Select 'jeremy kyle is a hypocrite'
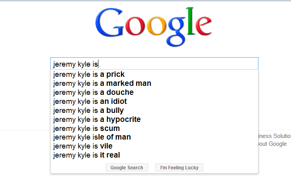Viewport: 291px width, 185px height. coord(154,119)
